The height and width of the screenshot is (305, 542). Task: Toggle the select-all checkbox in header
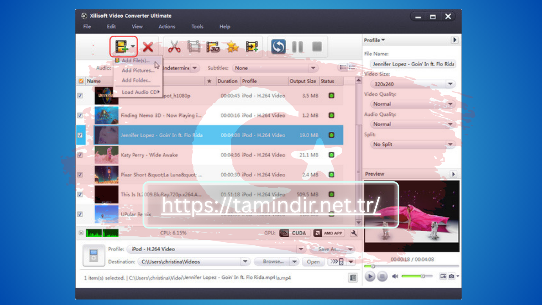(x=81, y=81)
